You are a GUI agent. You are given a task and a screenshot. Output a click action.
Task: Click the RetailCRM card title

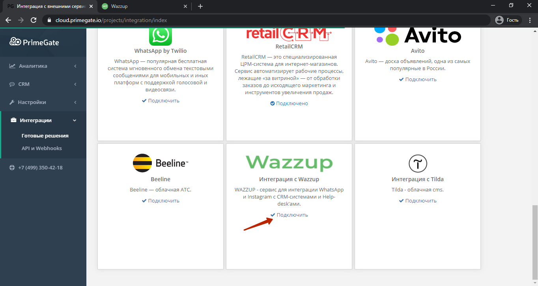pyautogui.click(x=289, y=46)
